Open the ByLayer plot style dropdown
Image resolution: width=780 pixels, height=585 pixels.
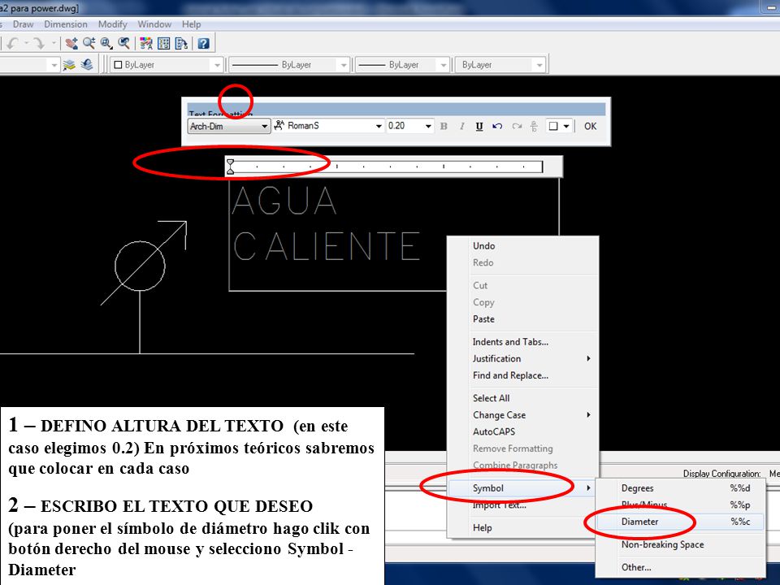500,65
